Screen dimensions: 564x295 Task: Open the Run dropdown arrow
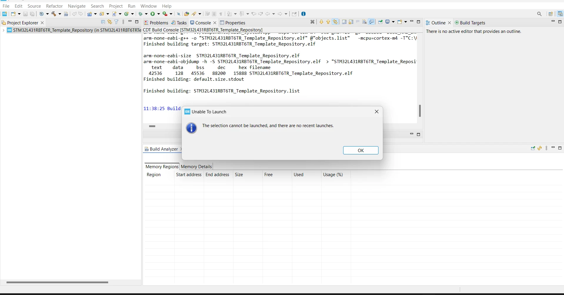coord(158,14)
